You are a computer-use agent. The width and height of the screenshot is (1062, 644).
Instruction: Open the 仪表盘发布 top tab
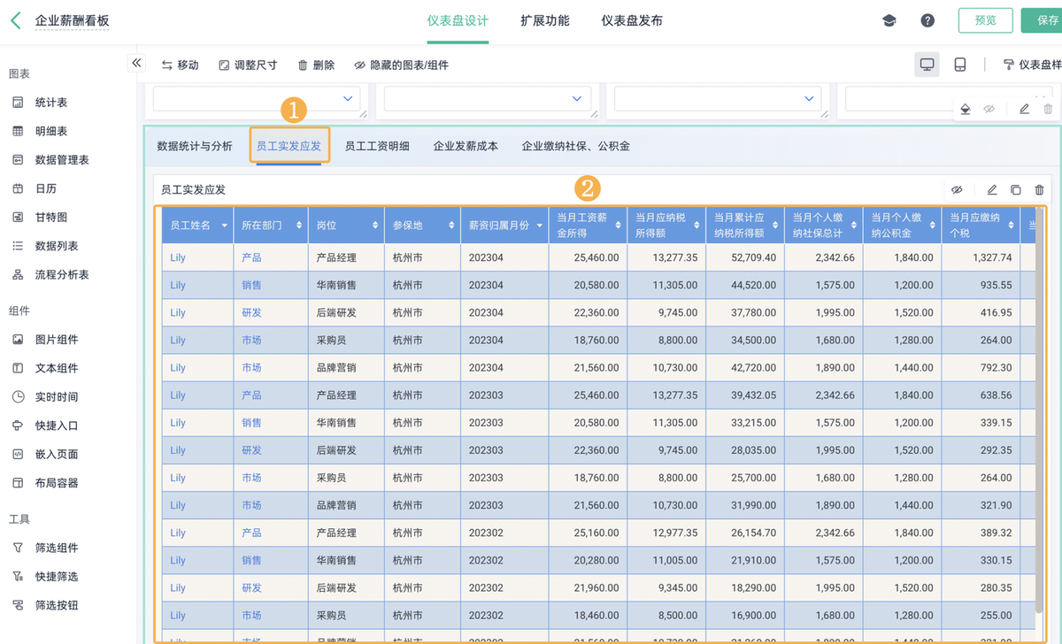pyautogui.click(x=631, y=20)
